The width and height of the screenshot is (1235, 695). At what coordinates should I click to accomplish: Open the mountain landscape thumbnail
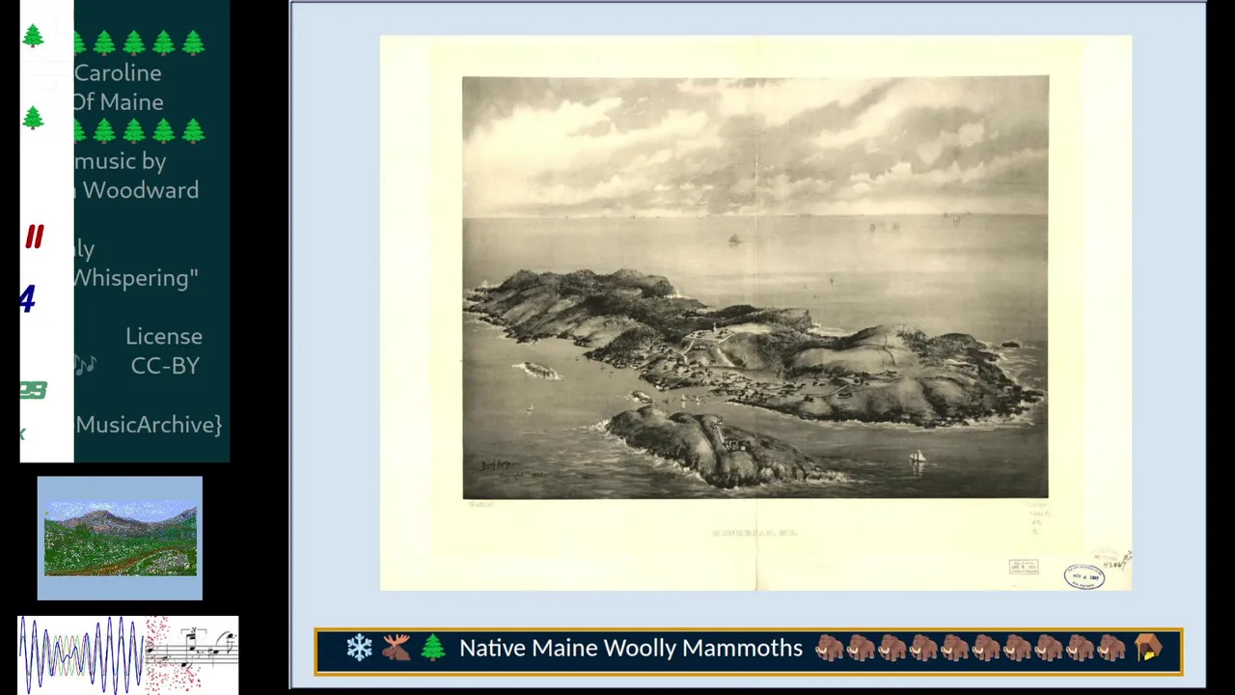[120, 538]
